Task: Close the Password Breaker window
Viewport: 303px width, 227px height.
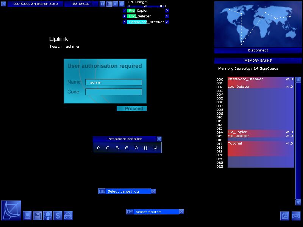Action: coord(159,139)
